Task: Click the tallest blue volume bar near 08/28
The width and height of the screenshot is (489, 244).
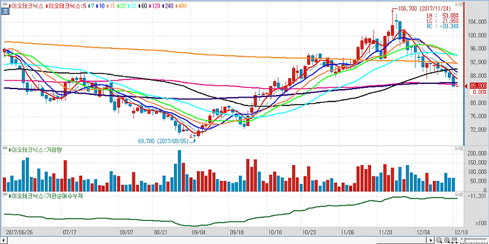Action: point(179,171)
